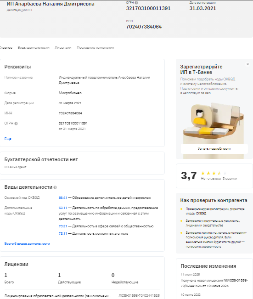
Task: Click the Микробизнес form value
Action: pos(70,93)
